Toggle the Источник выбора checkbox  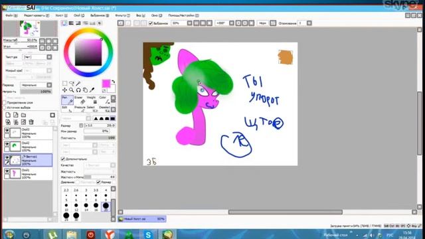point(5,108)
